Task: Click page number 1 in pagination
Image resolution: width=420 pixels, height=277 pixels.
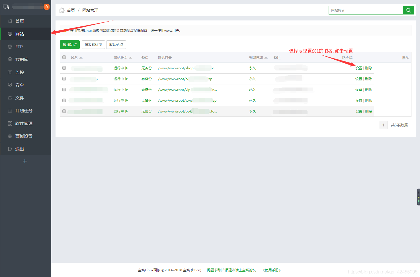Action: pos(383,125)
